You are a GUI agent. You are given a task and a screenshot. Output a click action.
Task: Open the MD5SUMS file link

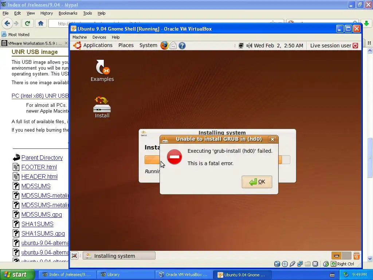(x=36, y=186)
